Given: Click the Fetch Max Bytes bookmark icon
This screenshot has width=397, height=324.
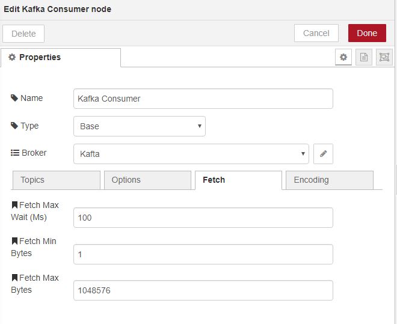Looking at the screenshot, I should (14, 278).
